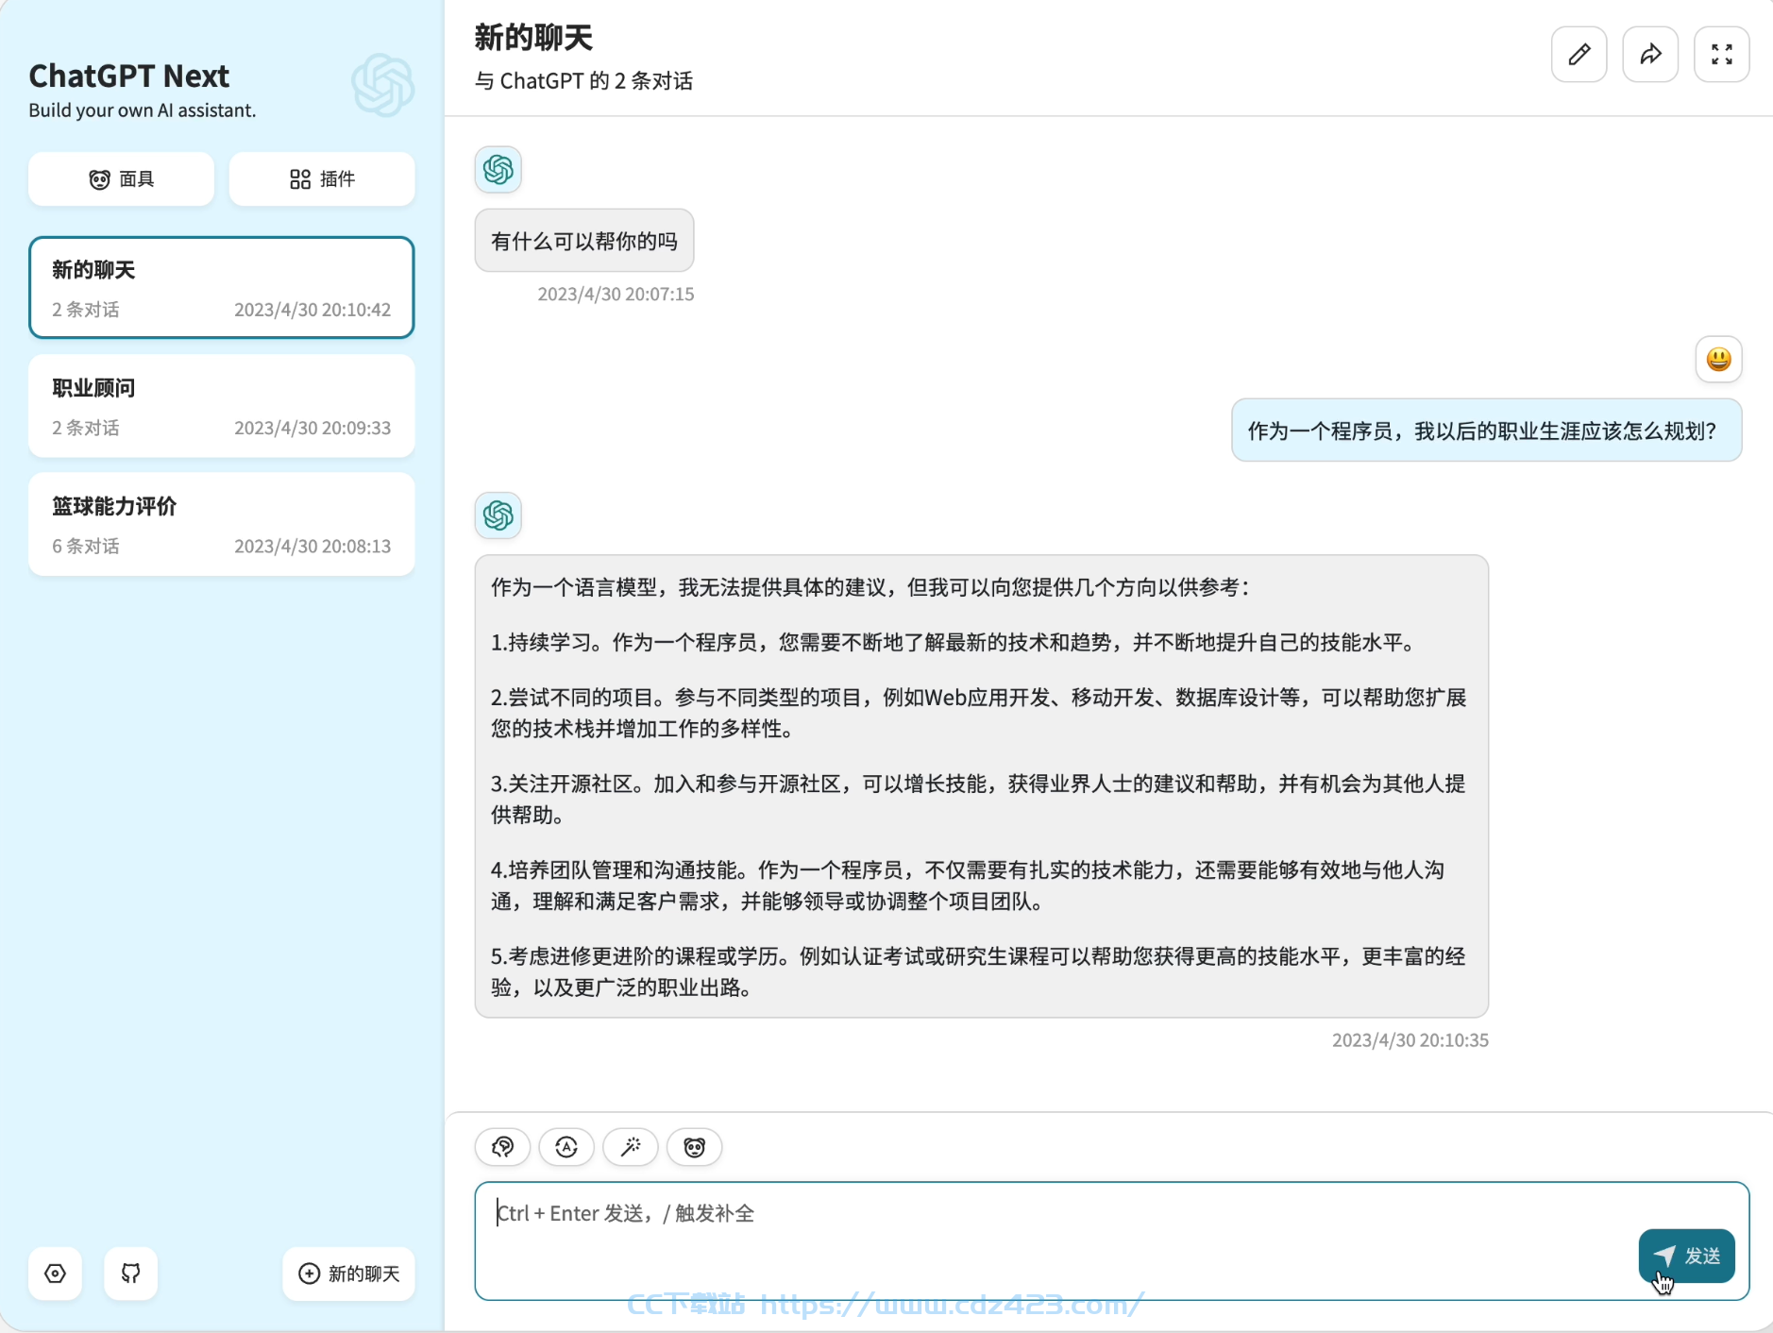This screenshot has height=1333, width=1773.
Task: Open the 职业顾问 conversation
Action: [222, 406]
